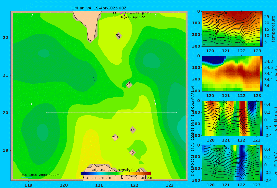Click the vel. E colorbar
Screen dimensions: 277x188
(x=261, y=163)
